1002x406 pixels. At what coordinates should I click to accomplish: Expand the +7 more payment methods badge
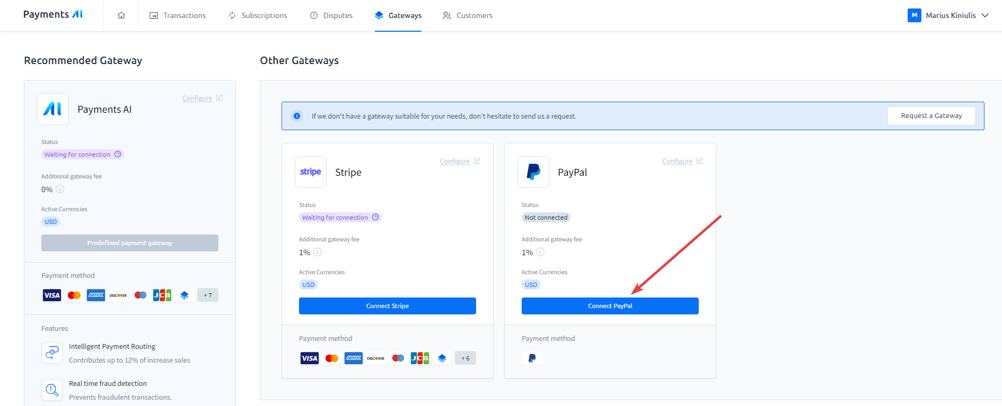click(x=208, y=295)
